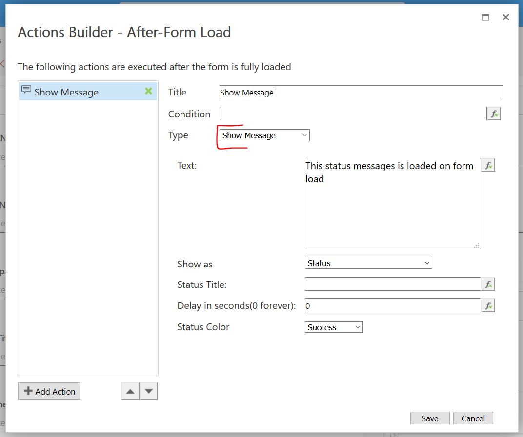Click the formula icon beside Condition field
523x437 pixels.
tap(494, 114)
